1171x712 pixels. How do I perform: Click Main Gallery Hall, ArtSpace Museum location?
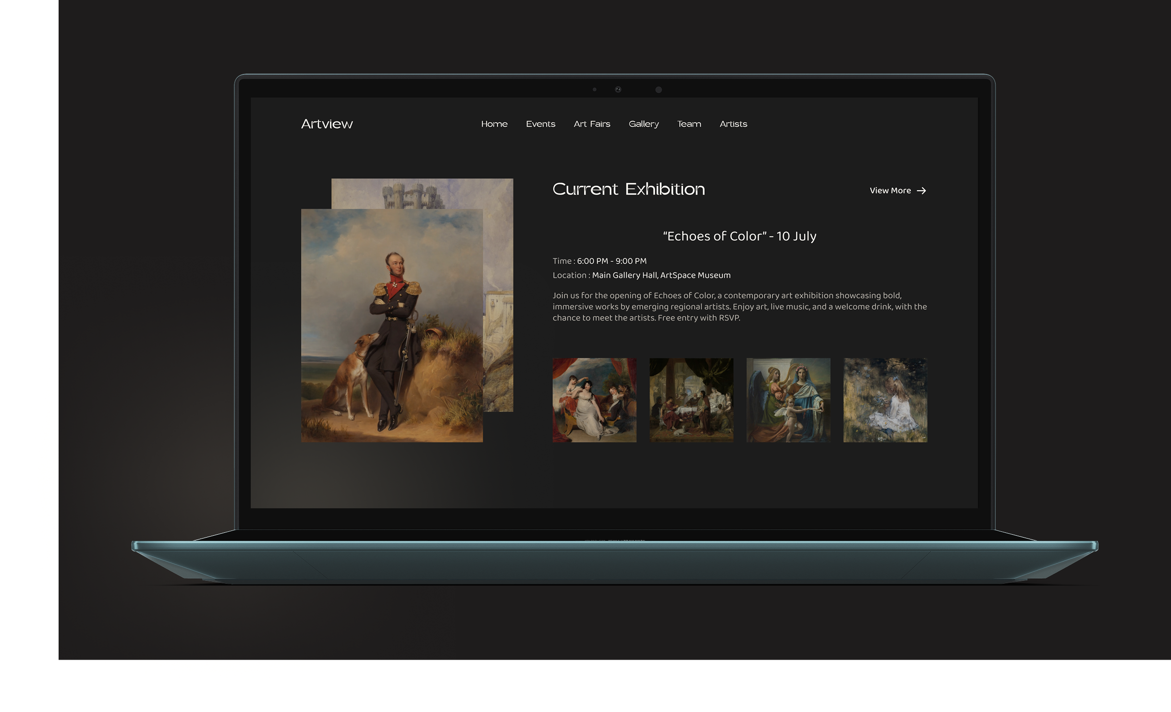click(661, 275)
